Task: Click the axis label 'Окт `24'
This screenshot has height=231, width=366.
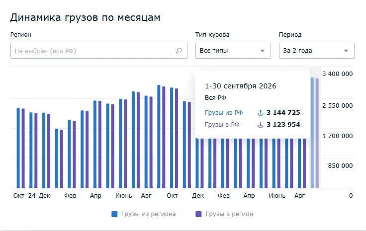Action: (24, 196)
